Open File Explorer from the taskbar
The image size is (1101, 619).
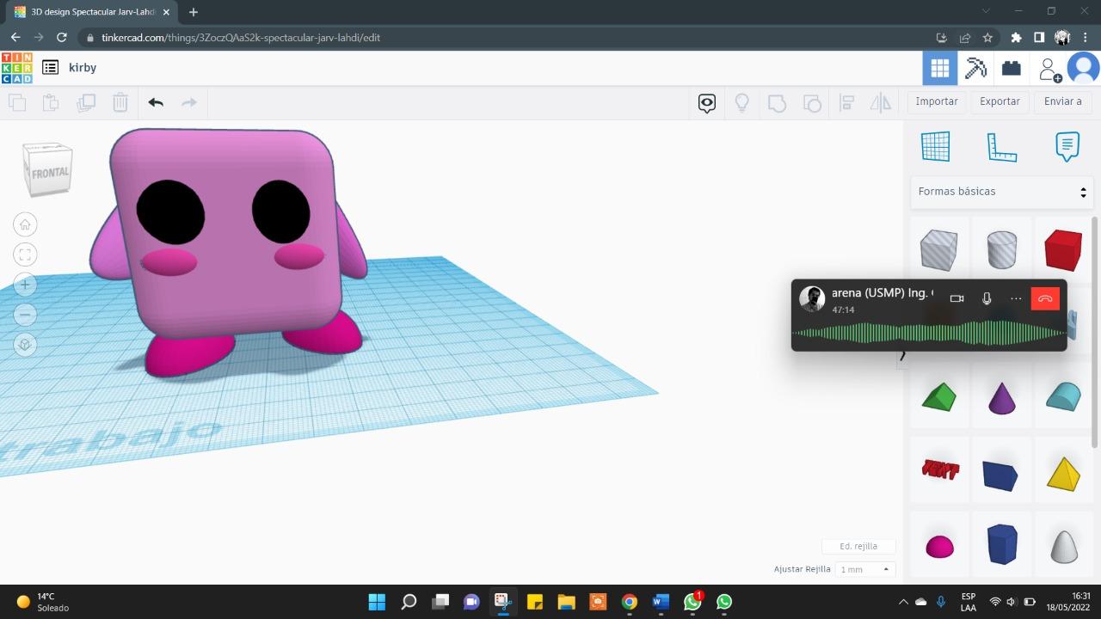(x=566, y=602)
